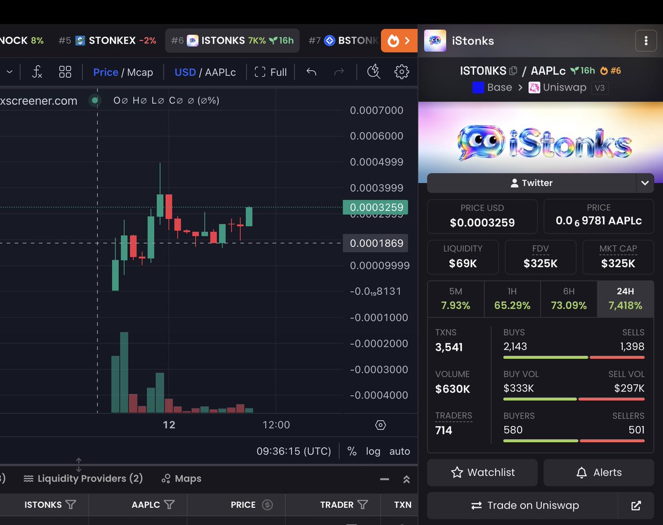Click the orange trending flame button
Image resolution: width=663 pixels, height=525 pixels.
pos(399,40)
